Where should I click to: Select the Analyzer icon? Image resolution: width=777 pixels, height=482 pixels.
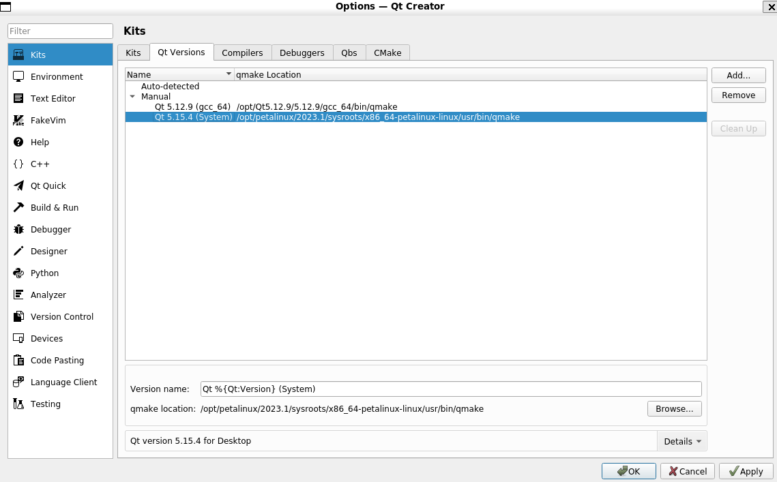click(x=18, y=295)
